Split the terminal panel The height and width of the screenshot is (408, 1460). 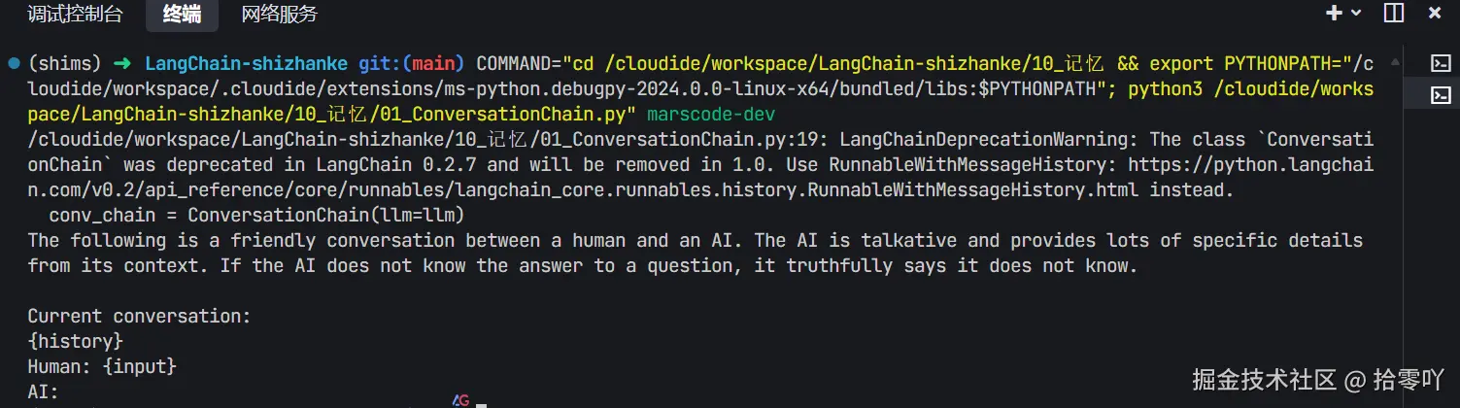click(1394, 14)
